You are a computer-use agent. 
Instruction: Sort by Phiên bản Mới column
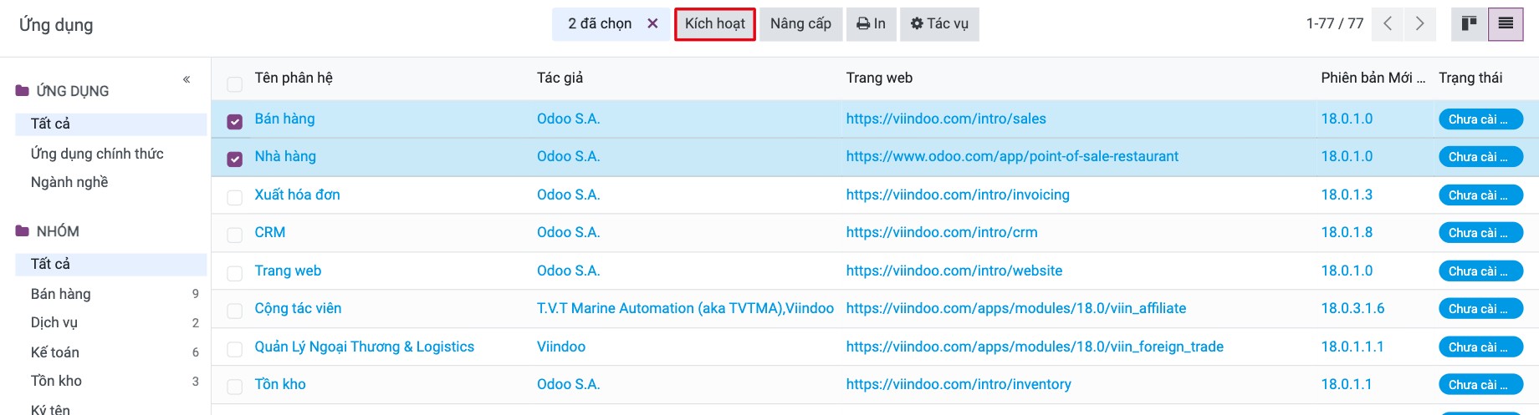(1373, 78)
